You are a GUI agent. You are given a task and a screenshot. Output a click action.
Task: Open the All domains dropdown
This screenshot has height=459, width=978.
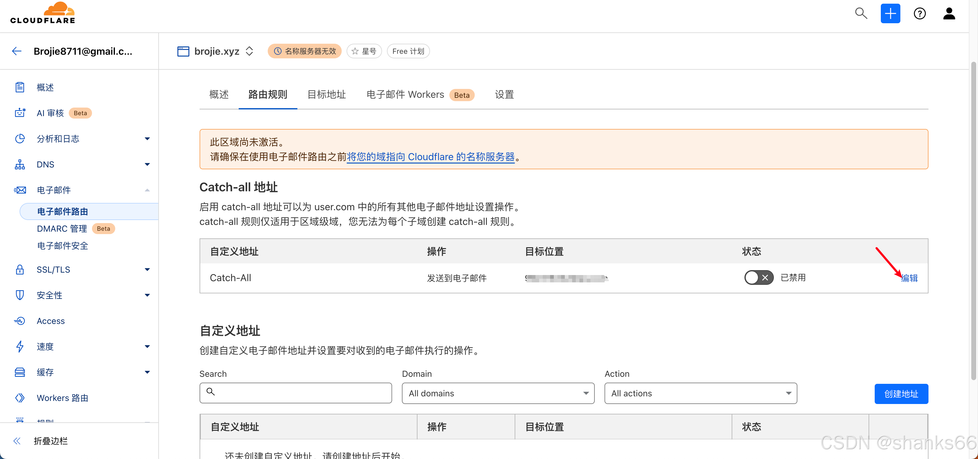point(498,393)
